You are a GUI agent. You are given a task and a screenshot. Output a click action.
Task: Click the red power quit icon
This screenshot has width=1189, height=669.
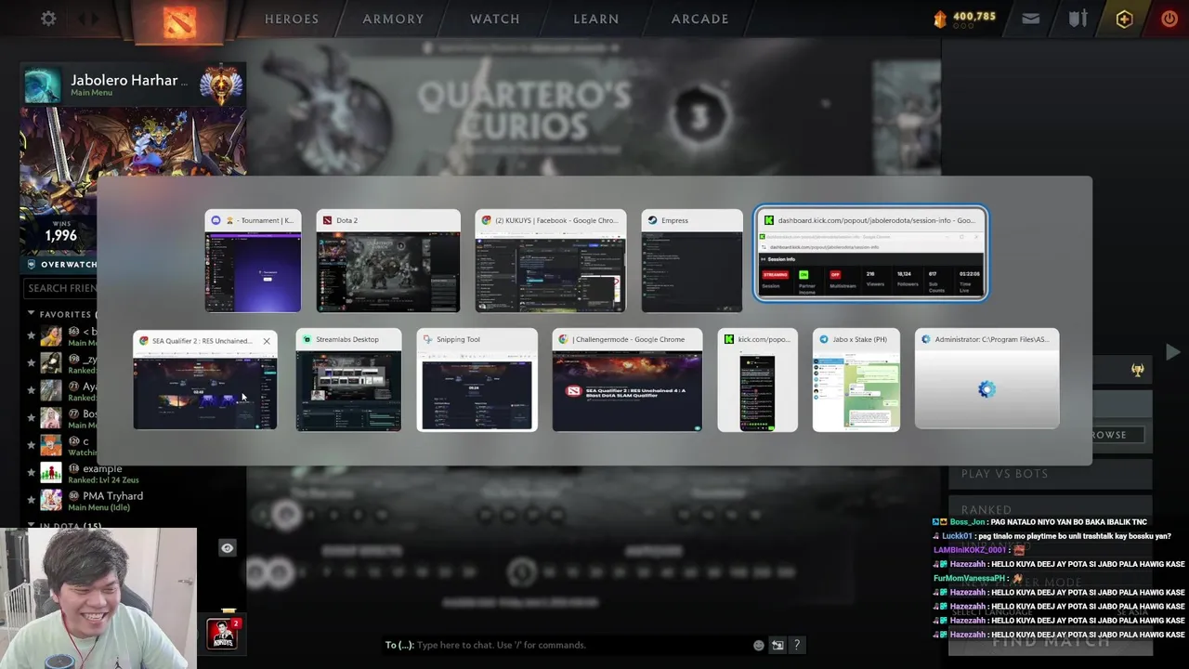point(1169,19)
